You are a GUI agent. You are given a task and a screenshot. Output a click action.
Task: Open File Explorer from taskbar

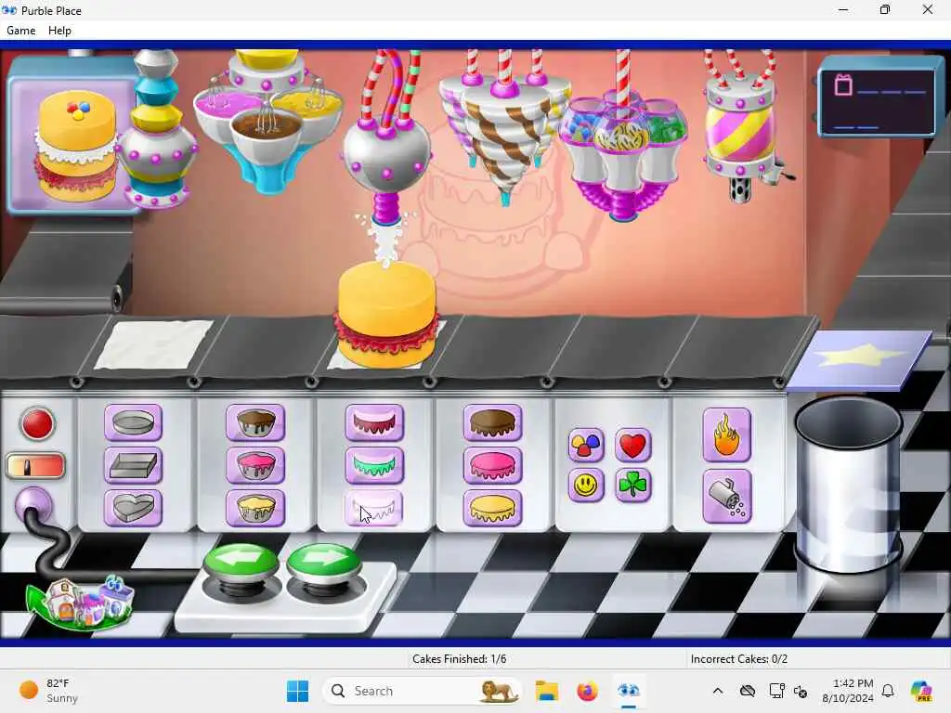(x=546, y=691)
